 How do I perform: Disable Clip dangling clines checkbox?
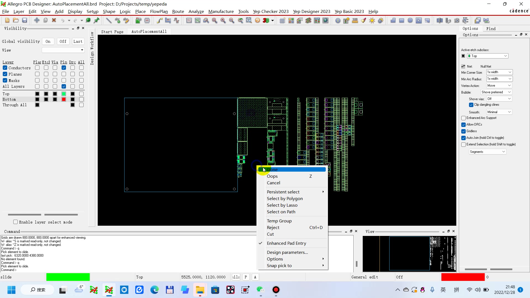tap(471, 105)
